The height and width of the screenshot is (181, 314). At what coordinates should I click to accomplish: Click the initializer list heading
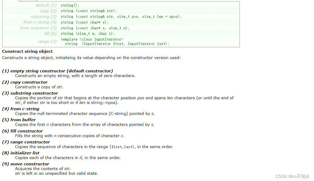pyautogui.click(x=21, y=153)
